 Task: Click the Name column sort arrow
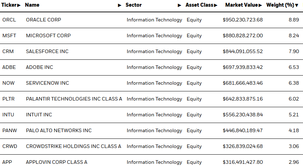click(x=120, y=5)
